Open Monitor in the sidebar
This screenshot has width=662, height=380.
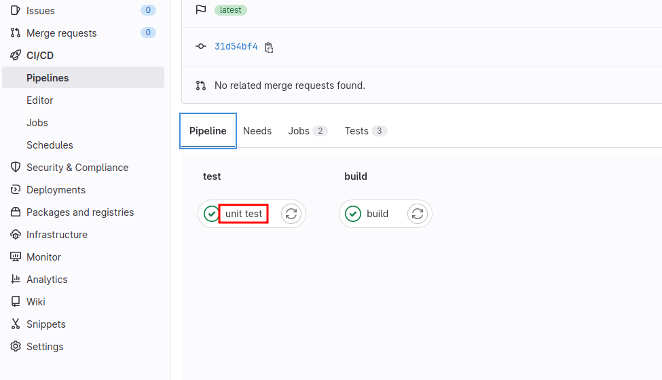point(43,257)
